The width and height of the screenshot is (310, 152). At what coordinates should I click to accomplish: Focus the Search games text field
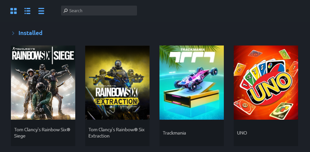(99, 11)
